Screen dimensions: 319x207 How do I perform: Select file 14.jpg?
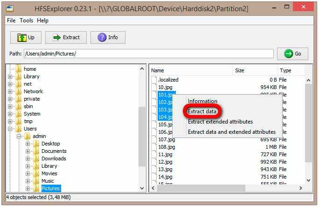pos(165,177)
